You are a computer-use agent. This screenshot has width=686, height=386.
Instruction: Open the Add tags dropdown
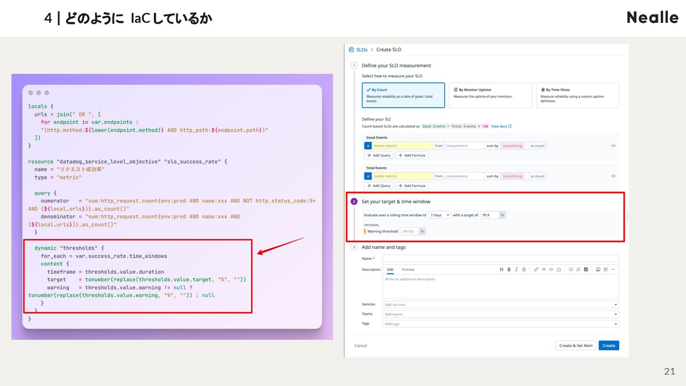(x=501, y=324)
